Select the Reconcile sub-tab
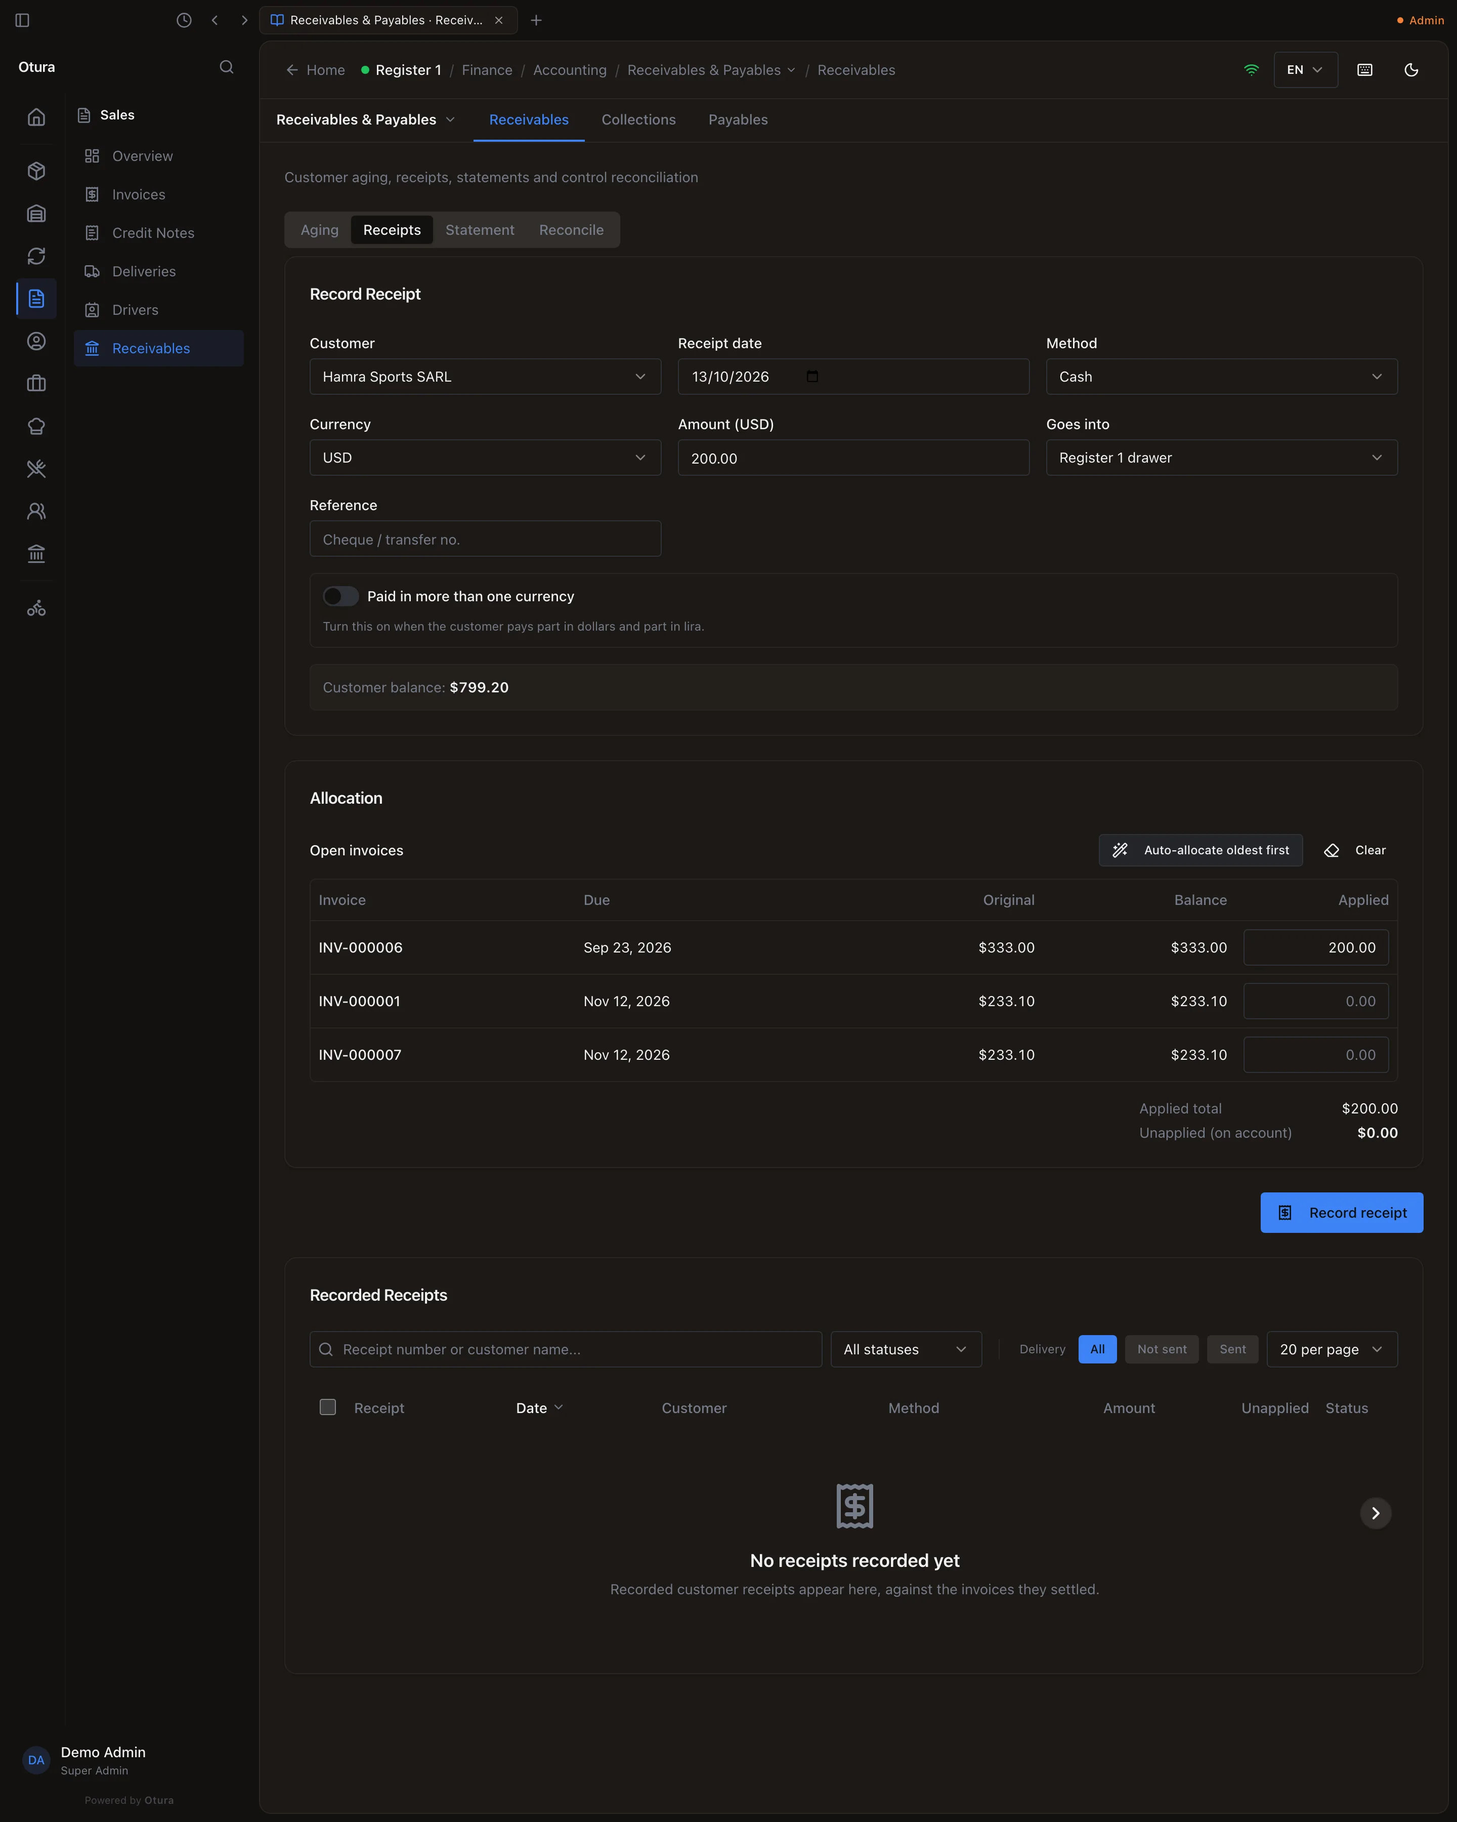1457x1822 pixels. click(x=571, y=230)
